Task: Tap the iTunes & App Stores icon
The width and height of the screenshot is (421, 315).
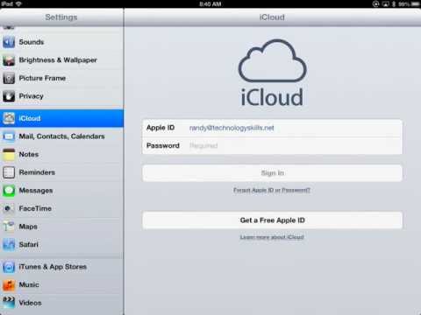Action: click(x=9, y=267)
